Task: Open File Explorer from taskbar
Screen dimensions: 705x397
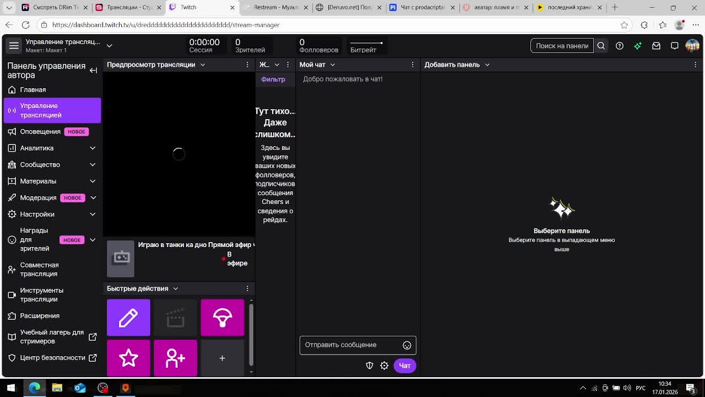Action: [x=57, y=388]
